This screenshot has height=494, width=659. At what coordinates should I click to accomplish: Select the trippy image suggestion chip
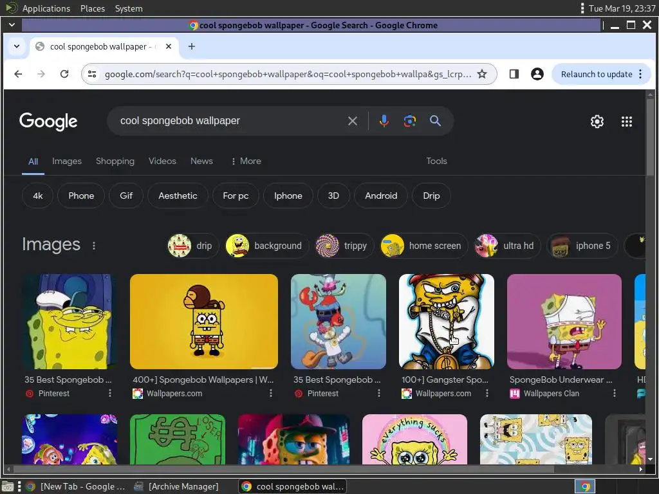tap(344, 246)
